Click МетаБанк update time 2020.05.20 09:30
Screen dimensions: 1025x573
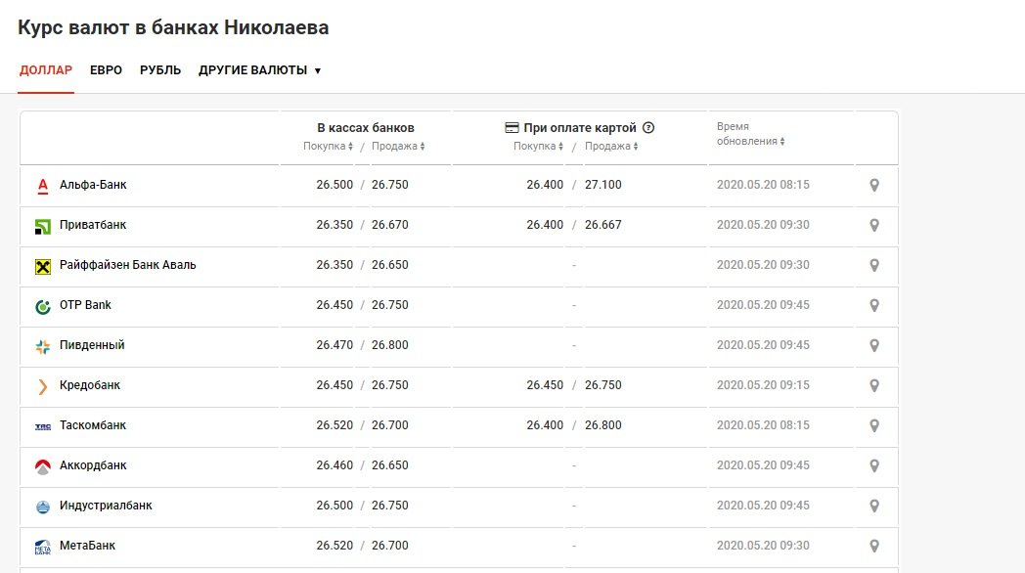(x=763, y=546)
